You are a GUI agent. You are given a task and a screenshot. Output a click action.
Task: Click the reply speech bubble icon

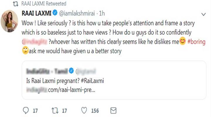click(x=26, y=111)
